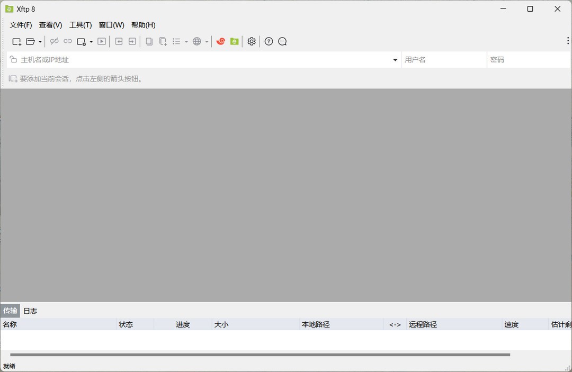Click the transfer run icon
The height and width of the screenshot is (372, 572).
point(101,41)
